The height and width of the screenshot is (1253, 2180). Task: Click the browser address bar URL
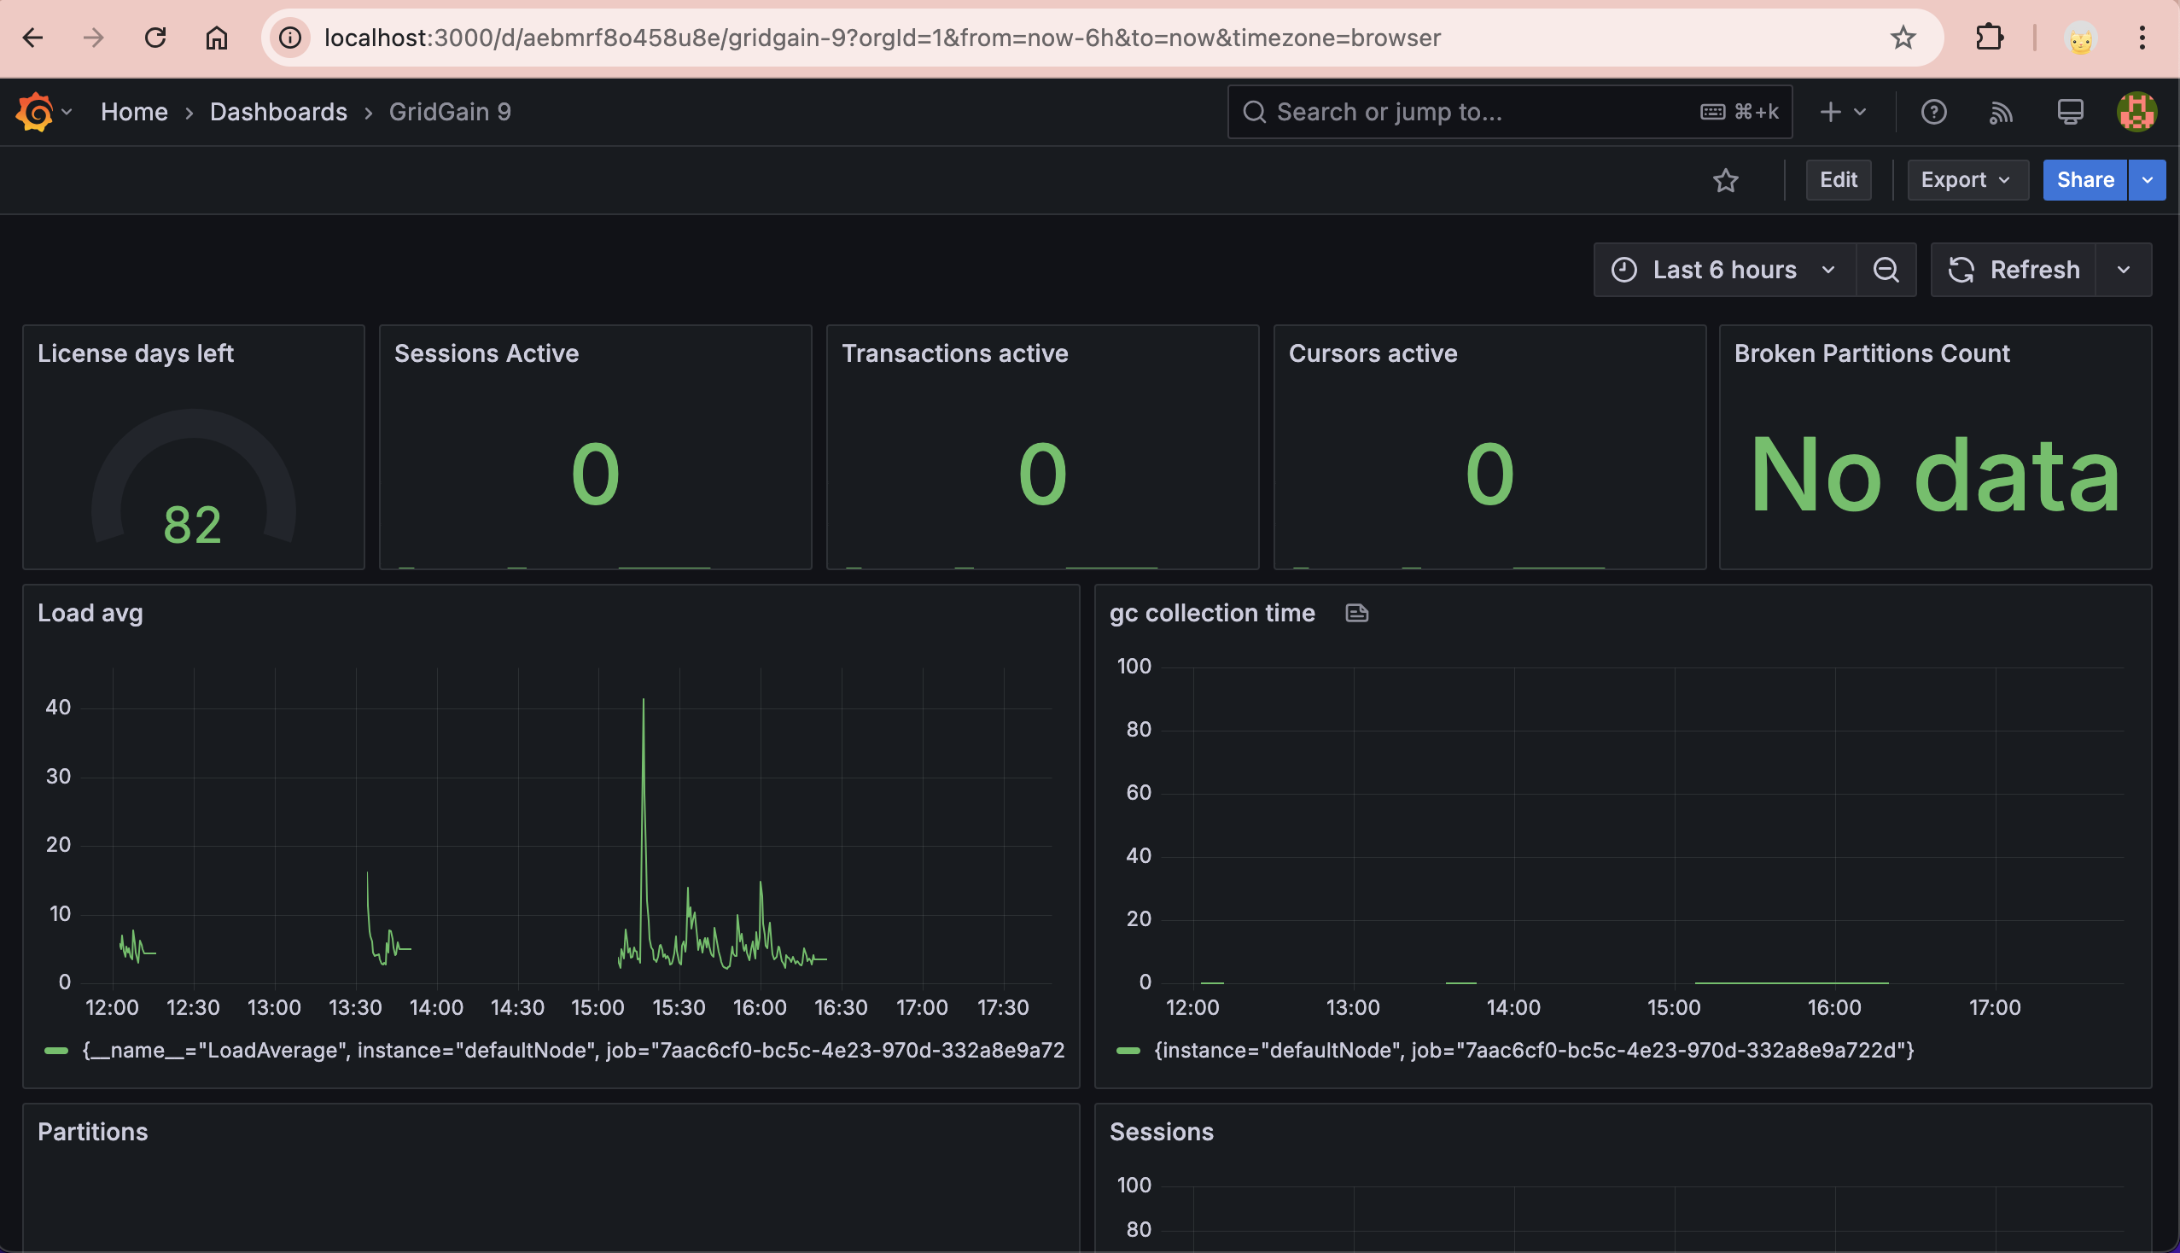882,38
